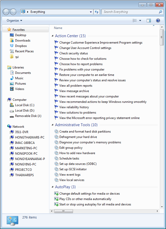This screenshot has width=166, height=229.
Task: Toggle the preview pane button
Action: [x=149, y=21]
